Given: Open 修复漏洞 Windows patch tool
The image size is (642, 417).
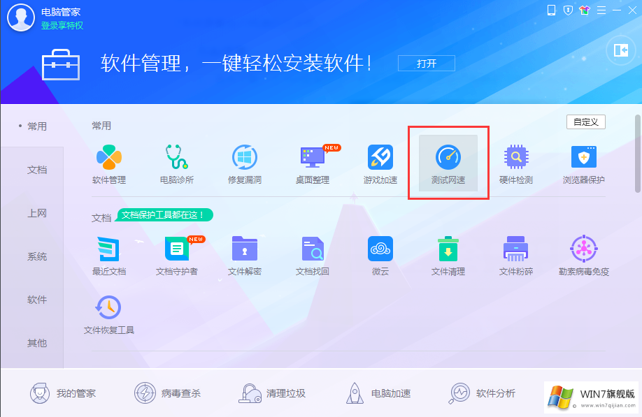Looking at the screenshot, I should click(245, 157).
